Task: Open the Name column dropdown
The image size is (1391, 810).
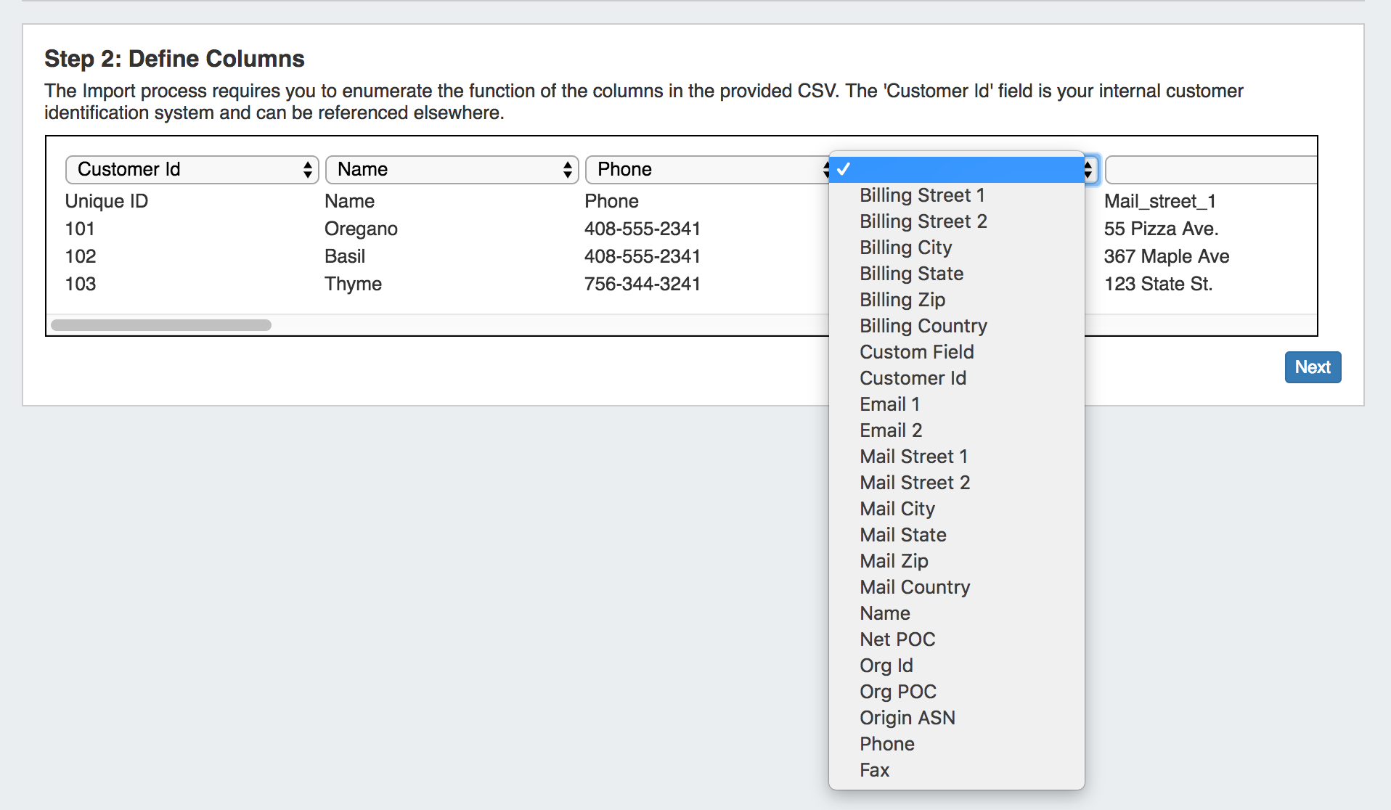Action: pyautogui.click(x=452, y=169)
